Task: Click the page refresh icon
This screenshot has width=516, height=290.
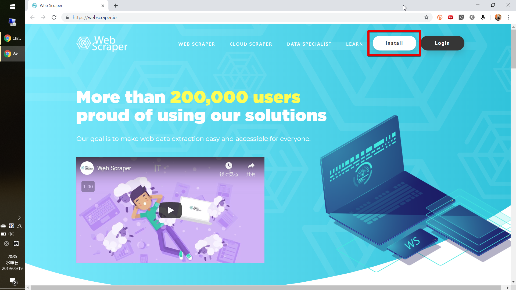Action: tap(55, 17)
